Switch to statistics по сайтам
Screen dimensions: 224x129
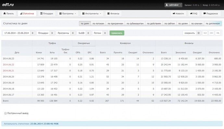coord(169,24)
